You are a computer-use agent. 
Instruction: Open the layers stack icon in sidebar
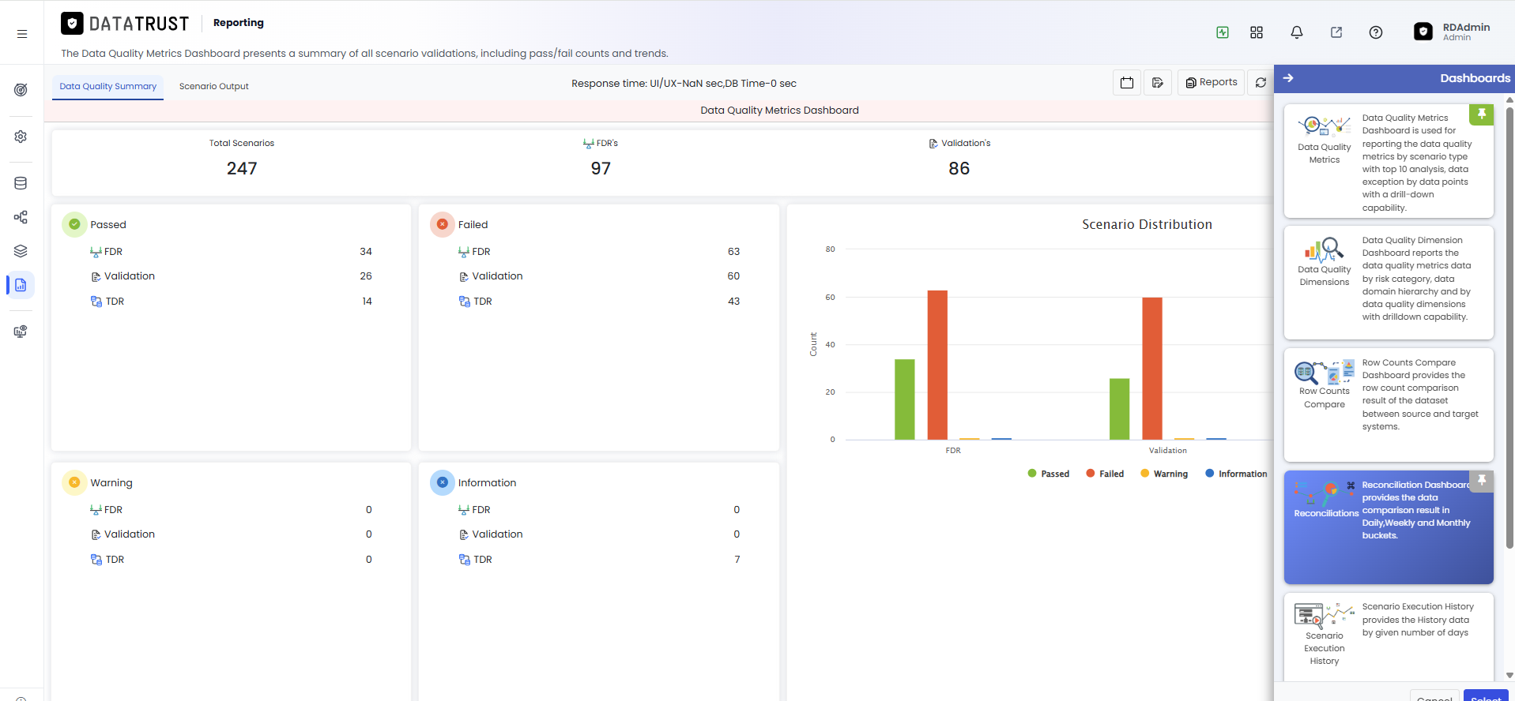(x=21, y=251)
